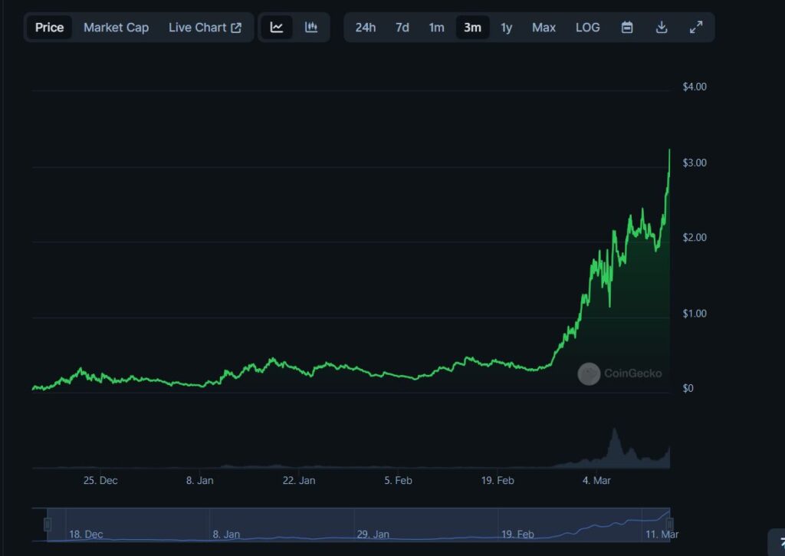Switch to the 1y time range

[x=507, y=28]
